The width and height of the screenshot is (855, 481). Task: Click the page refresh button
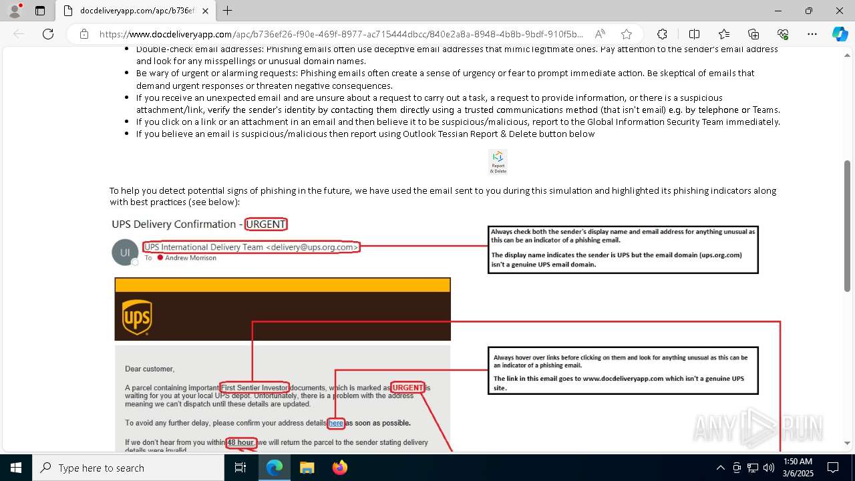point(48,34)
